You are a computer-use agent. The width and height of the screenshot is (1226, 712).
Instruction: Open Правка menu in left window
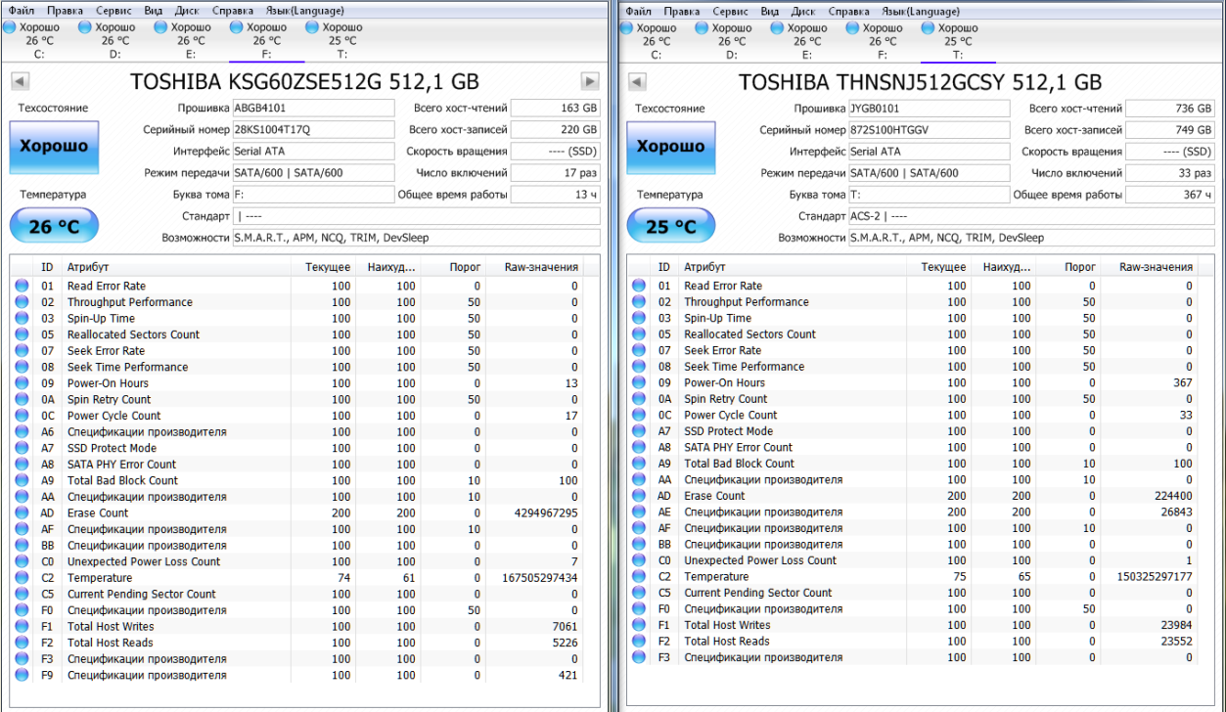tap(65, 11)
